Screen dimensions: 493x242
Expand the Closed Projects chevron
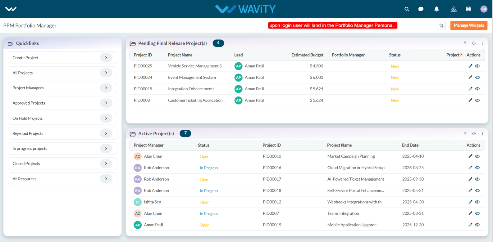[106, 164]
